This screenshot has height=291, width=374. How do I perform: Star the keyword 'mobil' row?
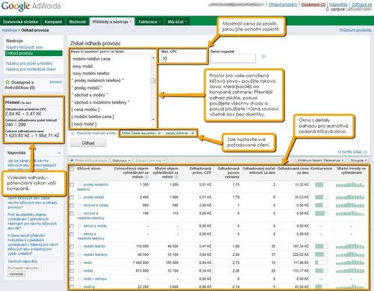79,263
